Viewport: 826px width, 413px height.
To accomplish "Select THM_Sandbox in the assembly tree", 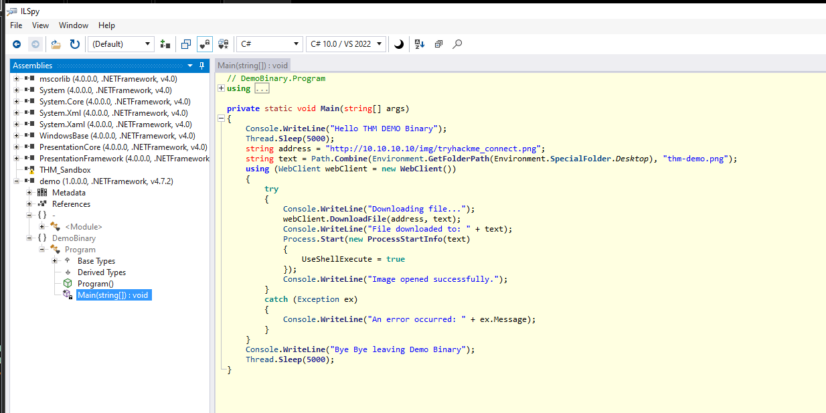I will 65,170.
